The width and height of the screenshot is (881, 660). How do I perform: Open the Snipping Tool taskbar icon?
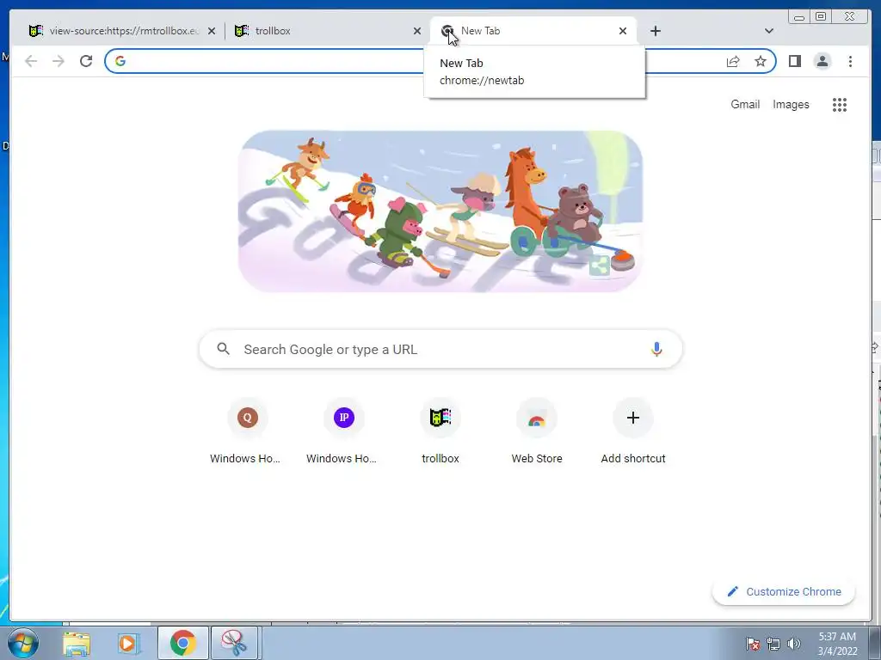click(234, 643)
